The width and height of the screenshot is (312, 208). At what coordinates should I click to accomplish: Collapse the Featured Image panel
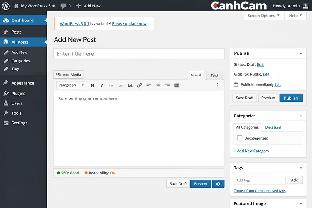tap(301, 203)
